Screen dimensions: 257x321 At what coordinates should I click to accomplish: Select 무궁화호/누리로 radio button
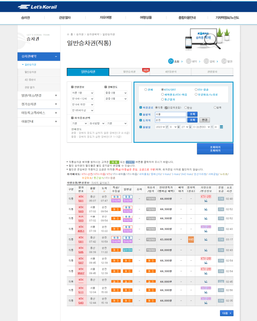pos(196,95)
